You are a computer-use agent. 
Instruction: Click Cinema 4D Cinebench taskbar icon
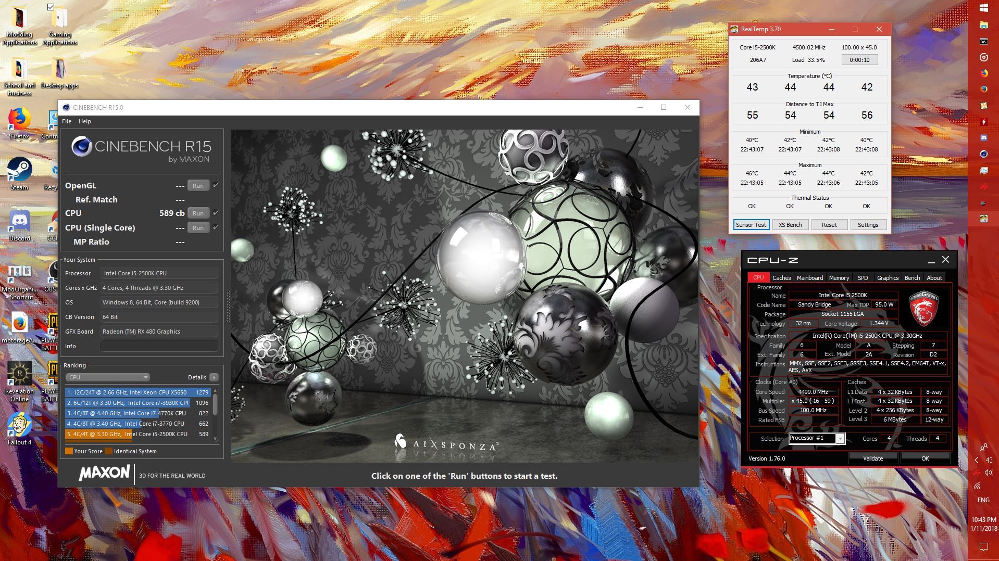[983, 154]
